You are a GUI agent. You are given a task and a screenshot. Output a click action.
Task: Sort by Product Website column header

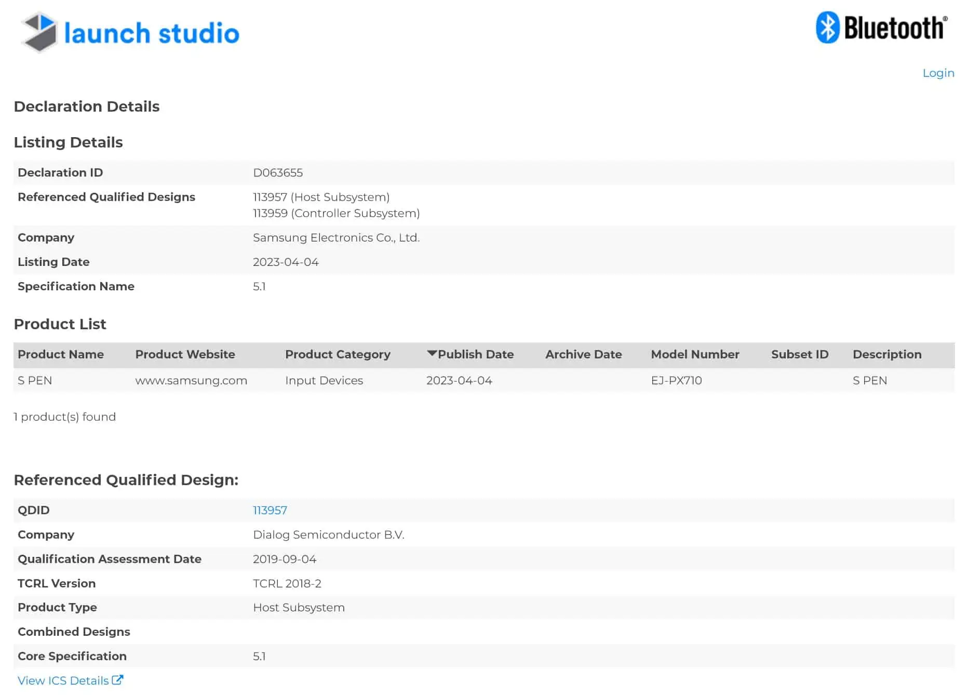point(185,354)
